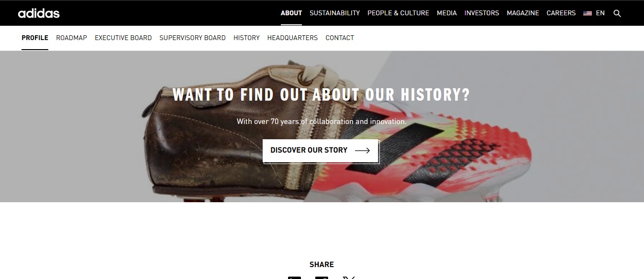Share via the X (Twitter) icon
644x279 pixels.
coord(349,278)
